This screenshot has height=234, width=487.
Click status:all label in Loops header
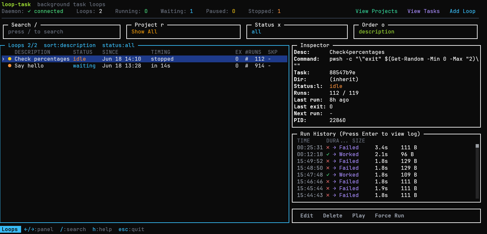click(119, 45)
